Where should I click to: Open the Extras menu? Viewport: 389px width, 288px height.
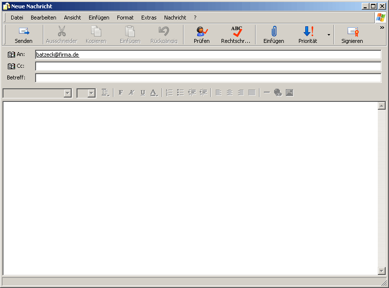click(x=149, y=18)
